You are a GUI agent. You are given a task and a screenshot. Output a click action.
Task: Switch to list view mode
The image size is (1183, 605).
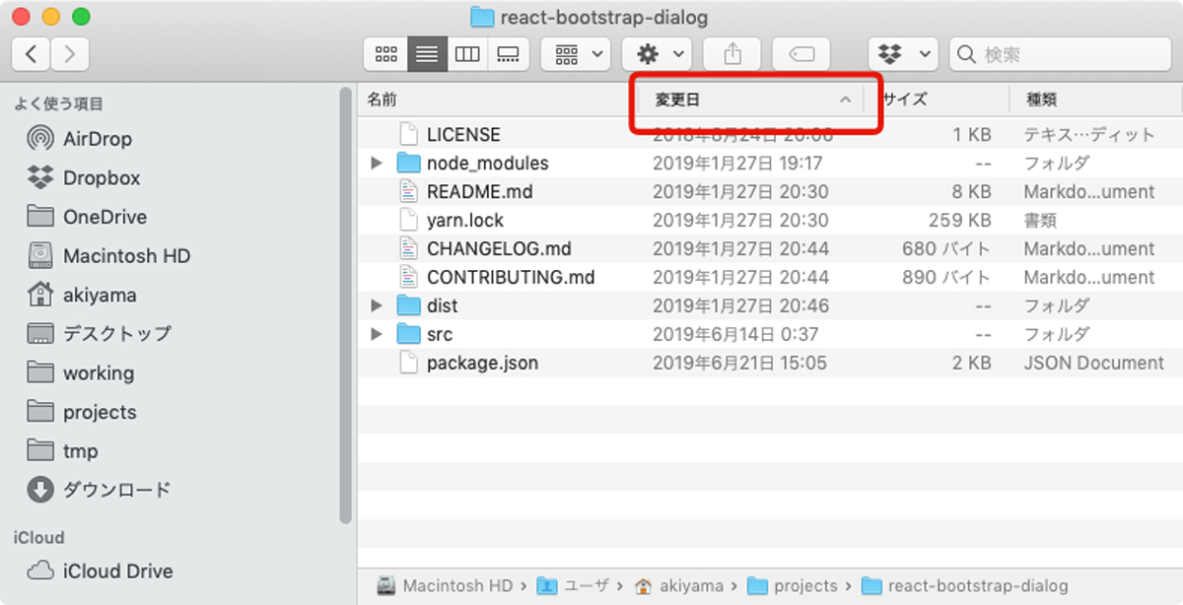[427, 54]
